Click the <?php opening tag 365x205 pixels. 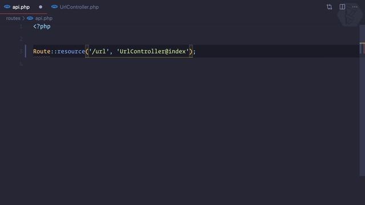tap(42, 26)
